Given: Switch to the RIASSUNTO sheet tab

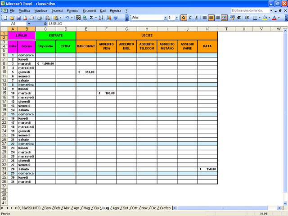Looking at the screenshot, I should pyautogui.click(x=31, y=208).
